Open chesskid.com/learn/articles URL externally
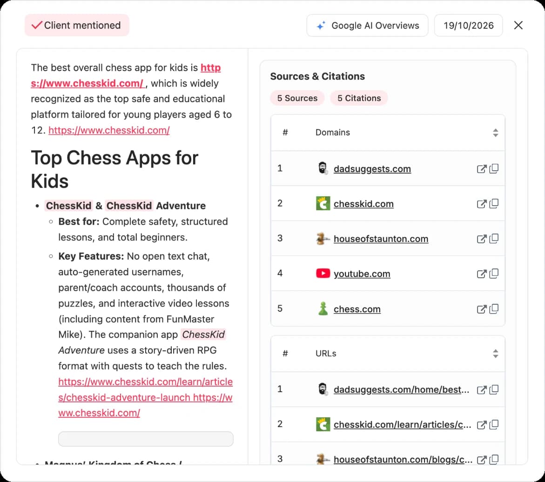The image size is (545, 482). pos(481,425)
